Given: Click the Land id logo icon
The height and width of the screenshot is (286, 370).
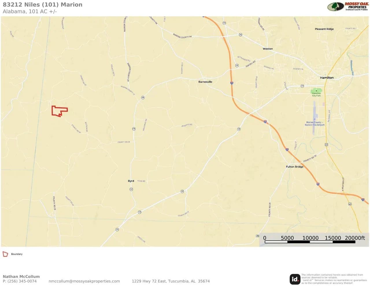Looking at the screenshot, I should point(295,279).
